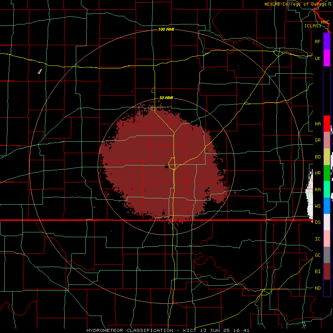Image resolution: width=333 pixels, height=333 pixels.
Task: Click the BI legend label
Action: [x=317, y=272]
